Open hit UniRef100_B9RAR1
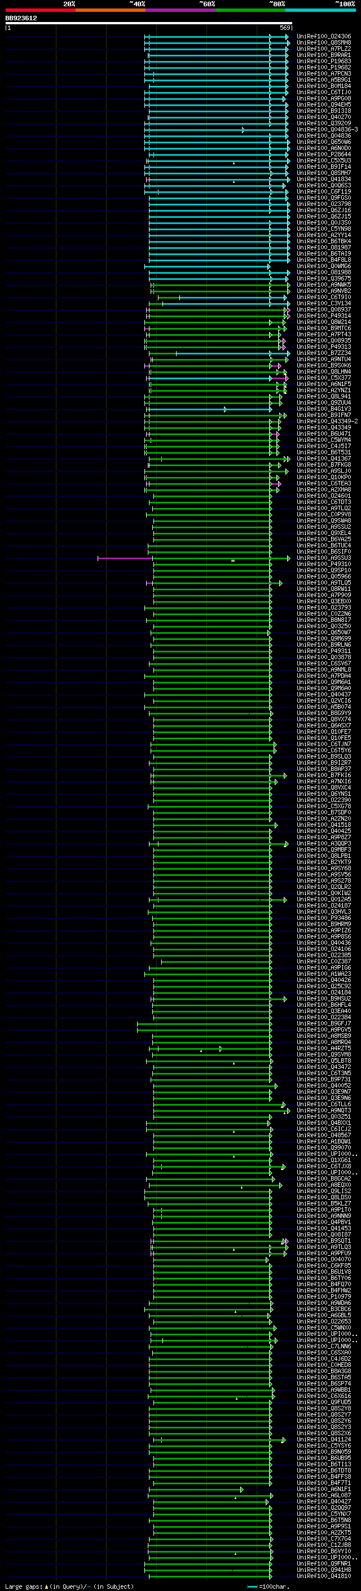 point(324,55)
